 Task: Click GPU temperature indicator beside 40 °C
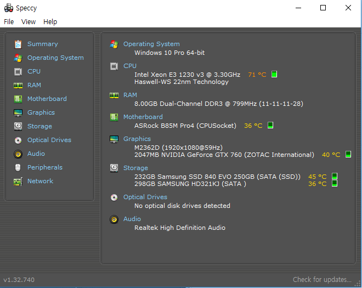coord(348,154)
